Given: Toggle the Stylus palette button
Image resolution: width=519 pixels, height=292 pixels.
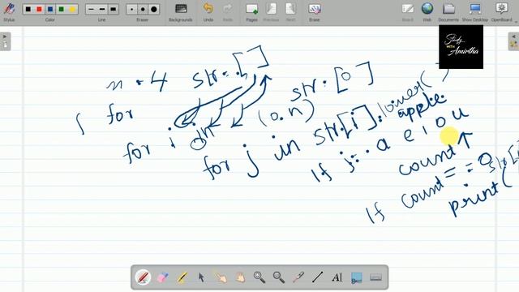Looking at the screenshot, I should [x=9, y=11].
